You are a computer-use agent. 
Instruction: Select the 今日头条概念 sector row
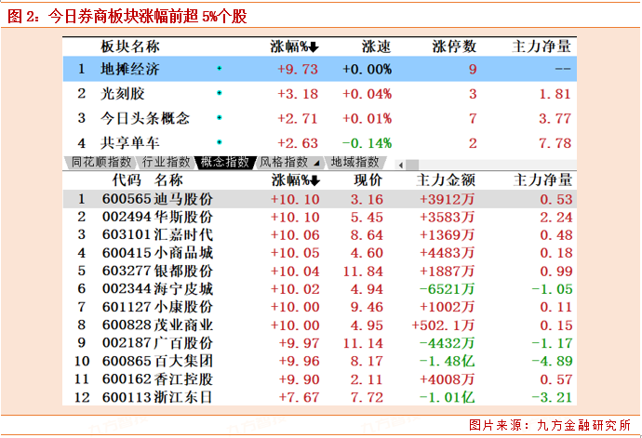[319, 118]
